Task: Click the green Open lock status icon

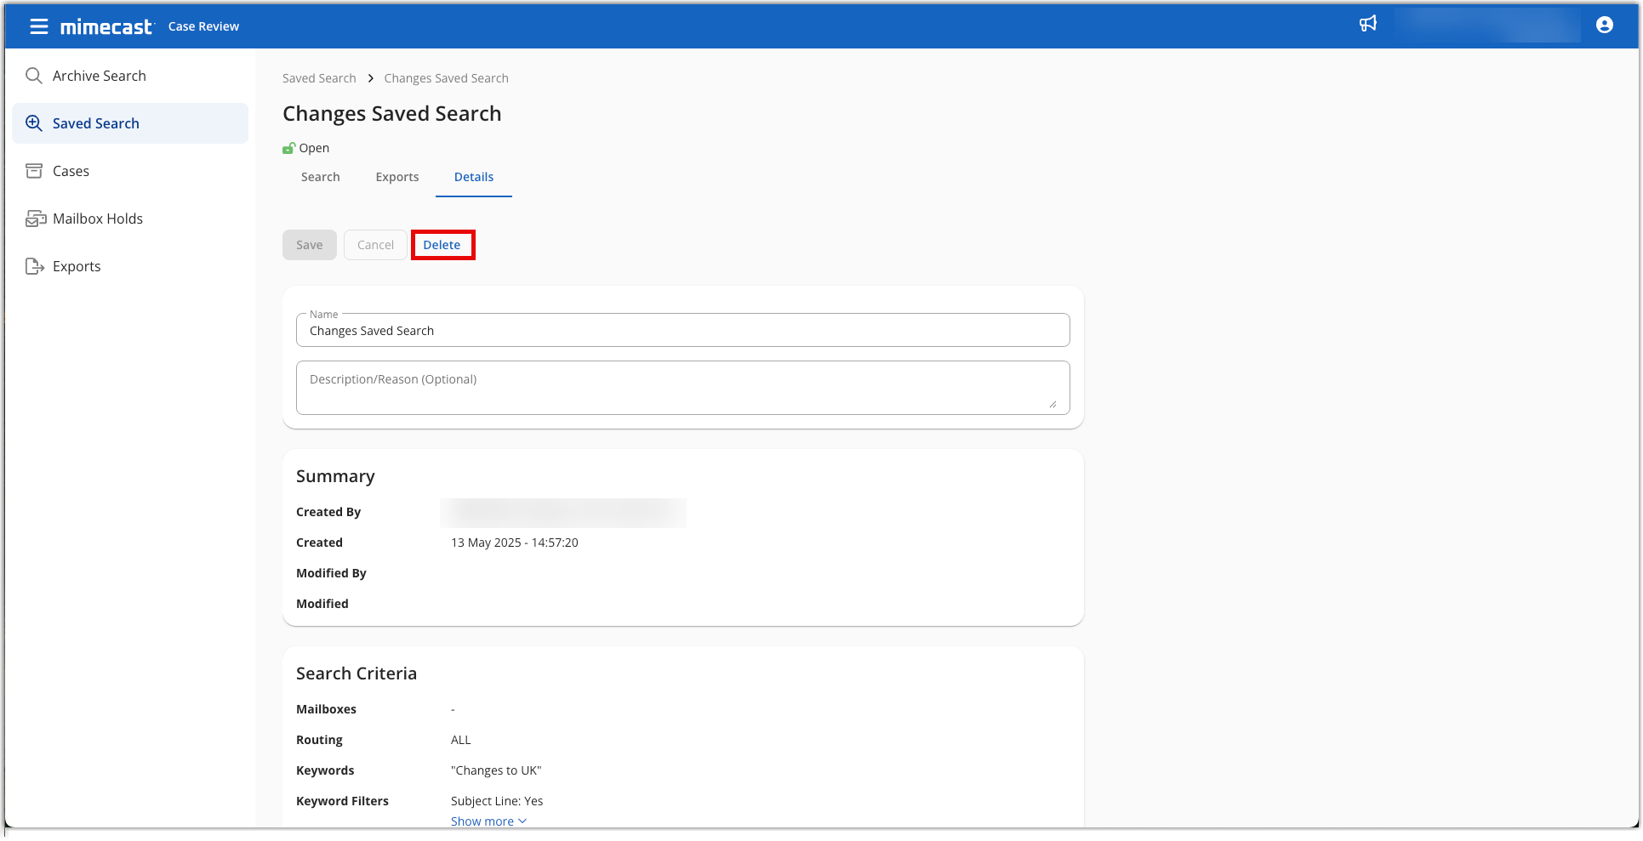Action: point(288,149)
